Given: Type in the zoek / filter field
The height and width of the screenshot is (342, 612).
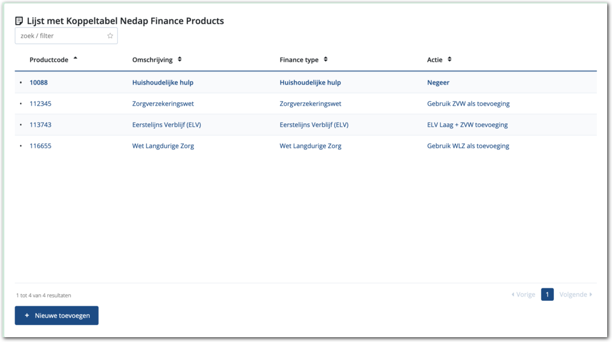Looking at the screenshot, I should click(x=60, y=36).
